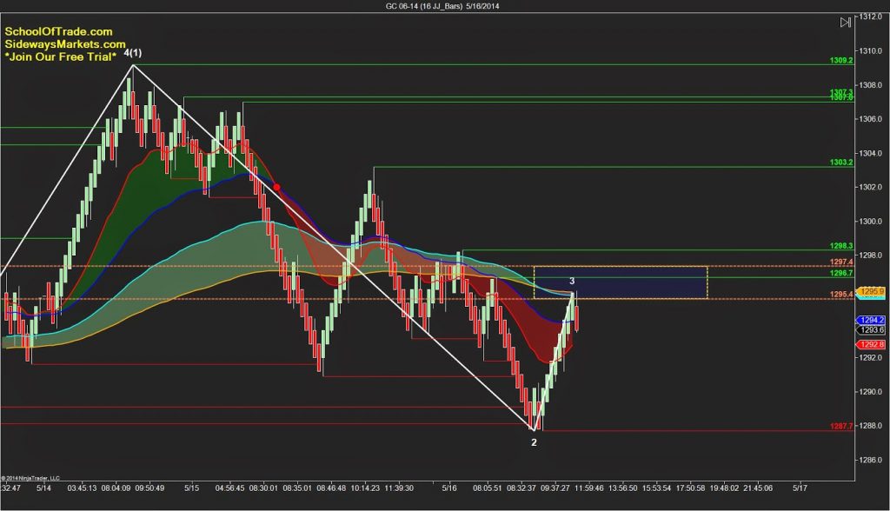Click the 08:05:51 time label

488,488
